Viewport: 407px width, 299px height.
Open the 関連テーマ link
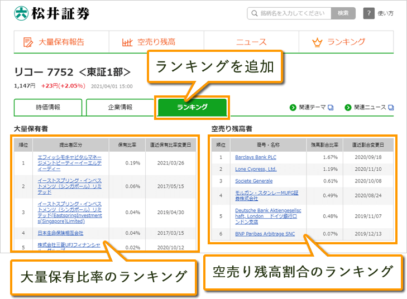(x=312, y=107)
